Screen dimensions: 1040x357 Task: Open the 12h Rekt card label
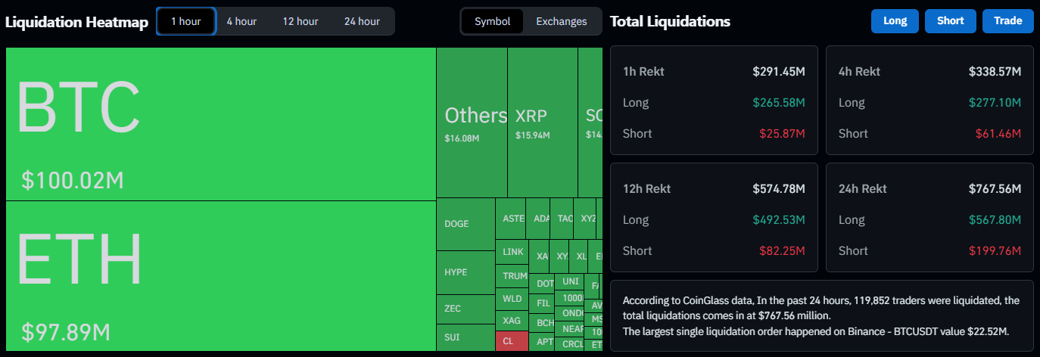646,188
